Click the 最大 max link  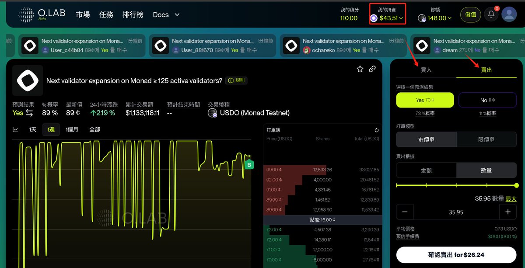coord(511,198)
